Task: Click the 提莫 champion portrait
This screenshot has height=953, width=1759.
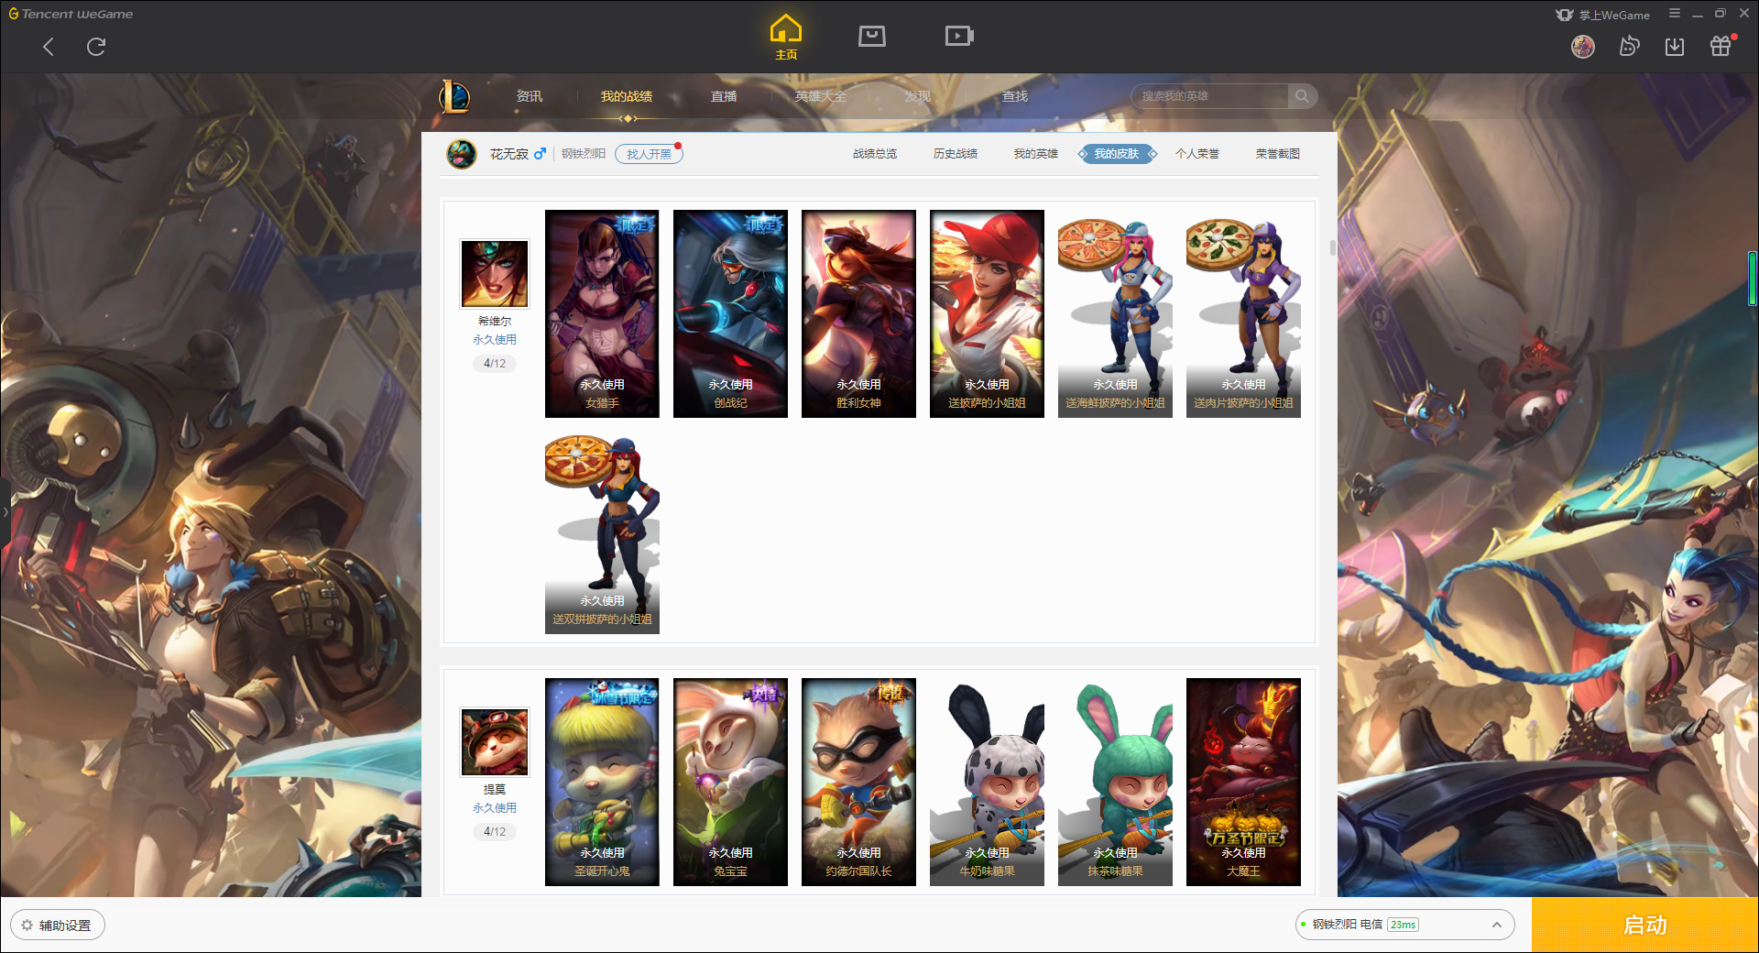Action: [x=495, y=742]
